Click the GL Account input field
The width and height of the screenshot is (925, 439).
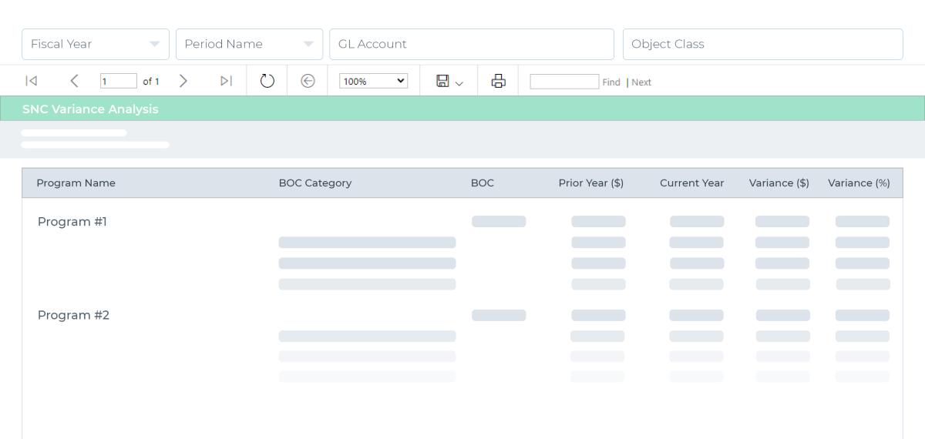point(472,44)
